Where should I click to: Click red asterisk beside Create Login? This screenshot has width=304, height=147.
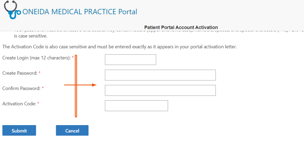coord(73,57)
